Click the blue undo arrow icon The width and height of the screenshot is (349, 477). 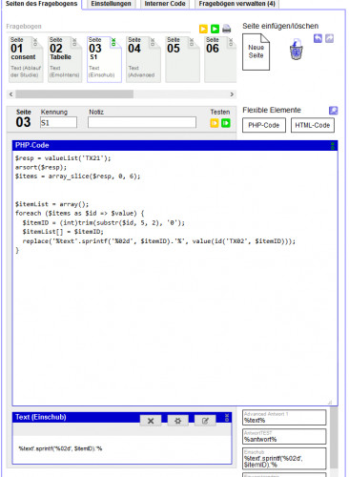tap(318, 38)
